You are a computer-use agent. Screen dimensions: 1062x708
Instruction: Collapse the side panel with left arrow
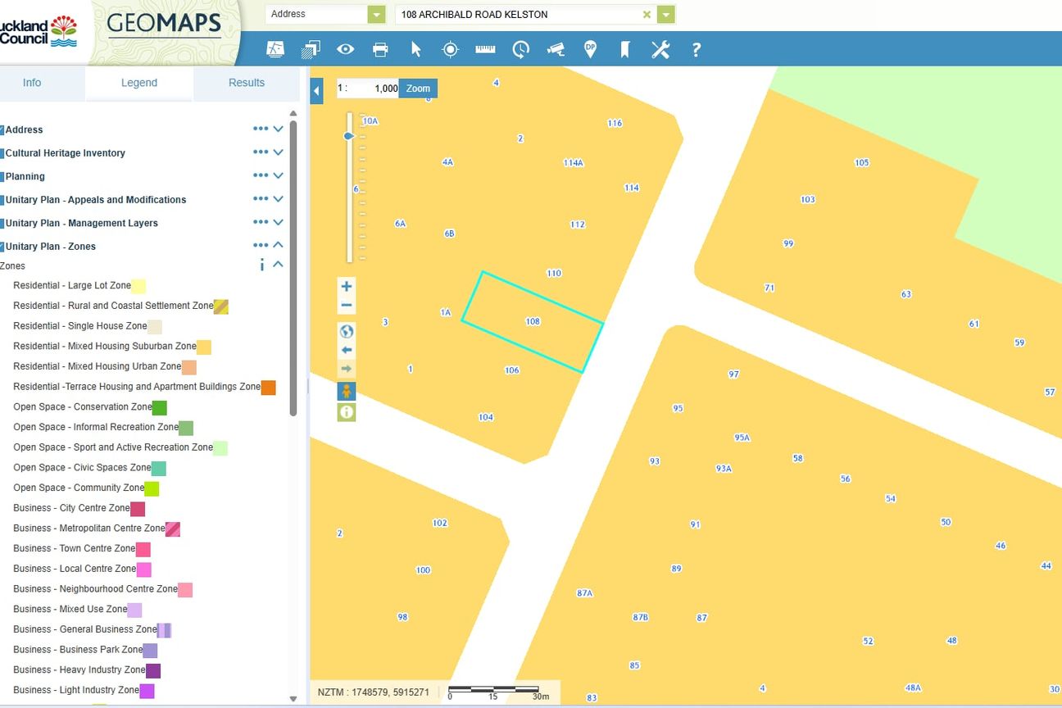(317, 91)
